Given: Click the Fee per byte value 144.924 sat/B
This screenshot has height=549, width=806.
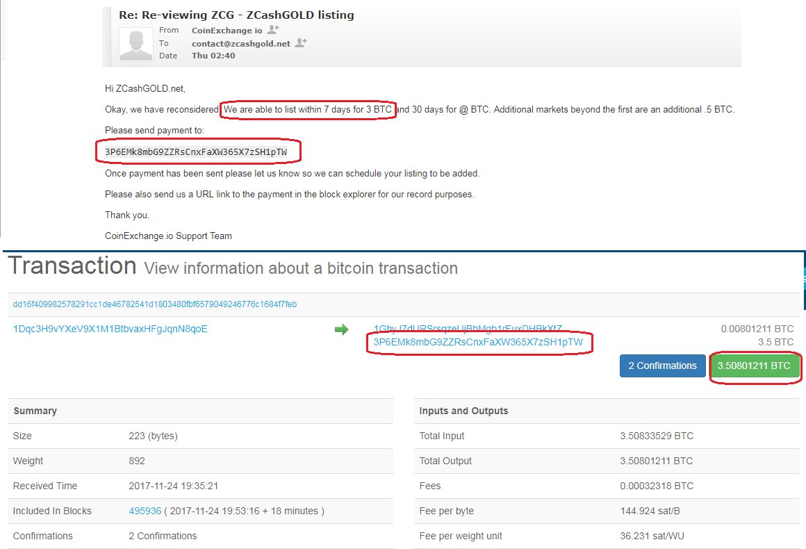Looking at the screenshot, I should coord(650,511).
